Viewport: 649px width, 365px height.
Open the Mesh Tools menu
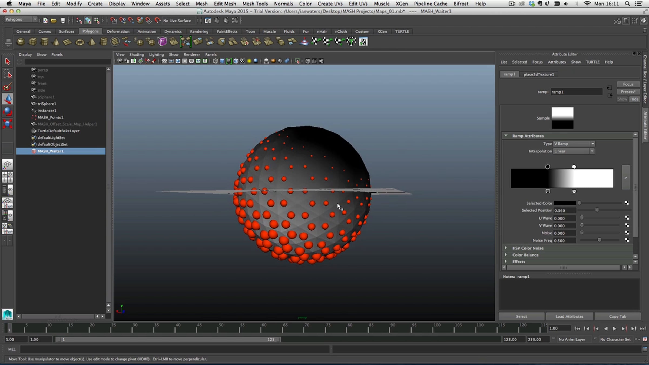click(255, 4)
